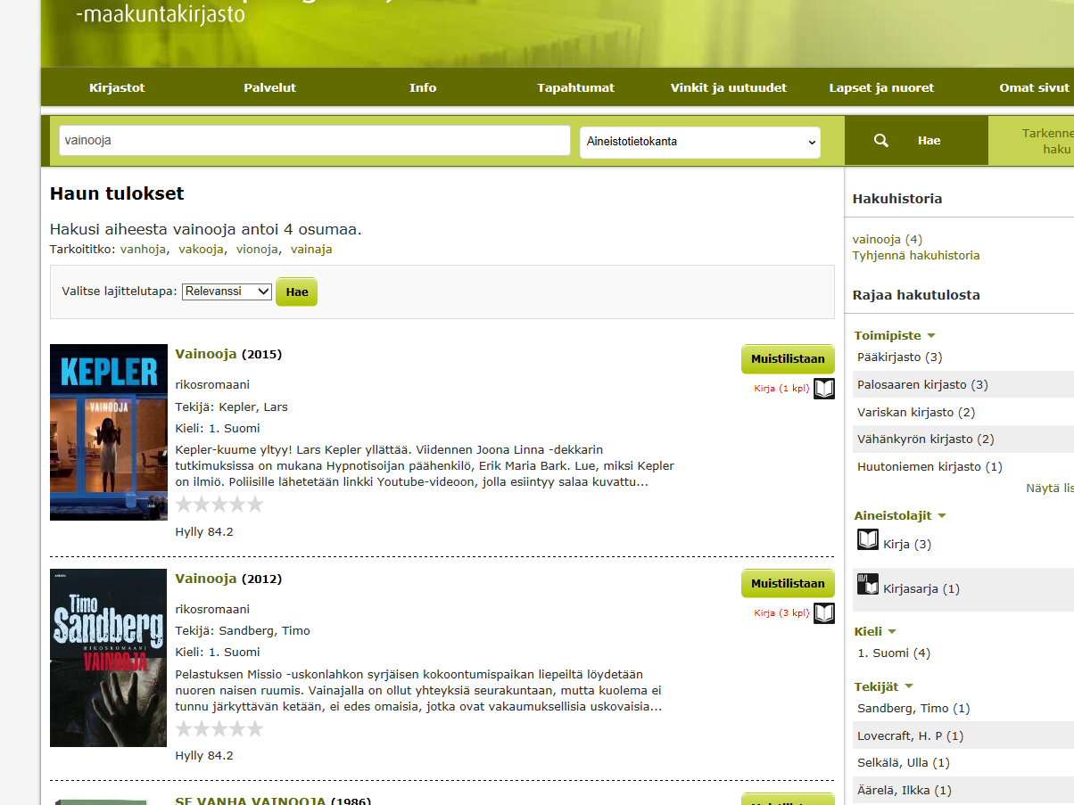1074x805 pixels.
Task: Click Hylly 84.2 under the Sandberg result
Action: [x=204, y=756]
